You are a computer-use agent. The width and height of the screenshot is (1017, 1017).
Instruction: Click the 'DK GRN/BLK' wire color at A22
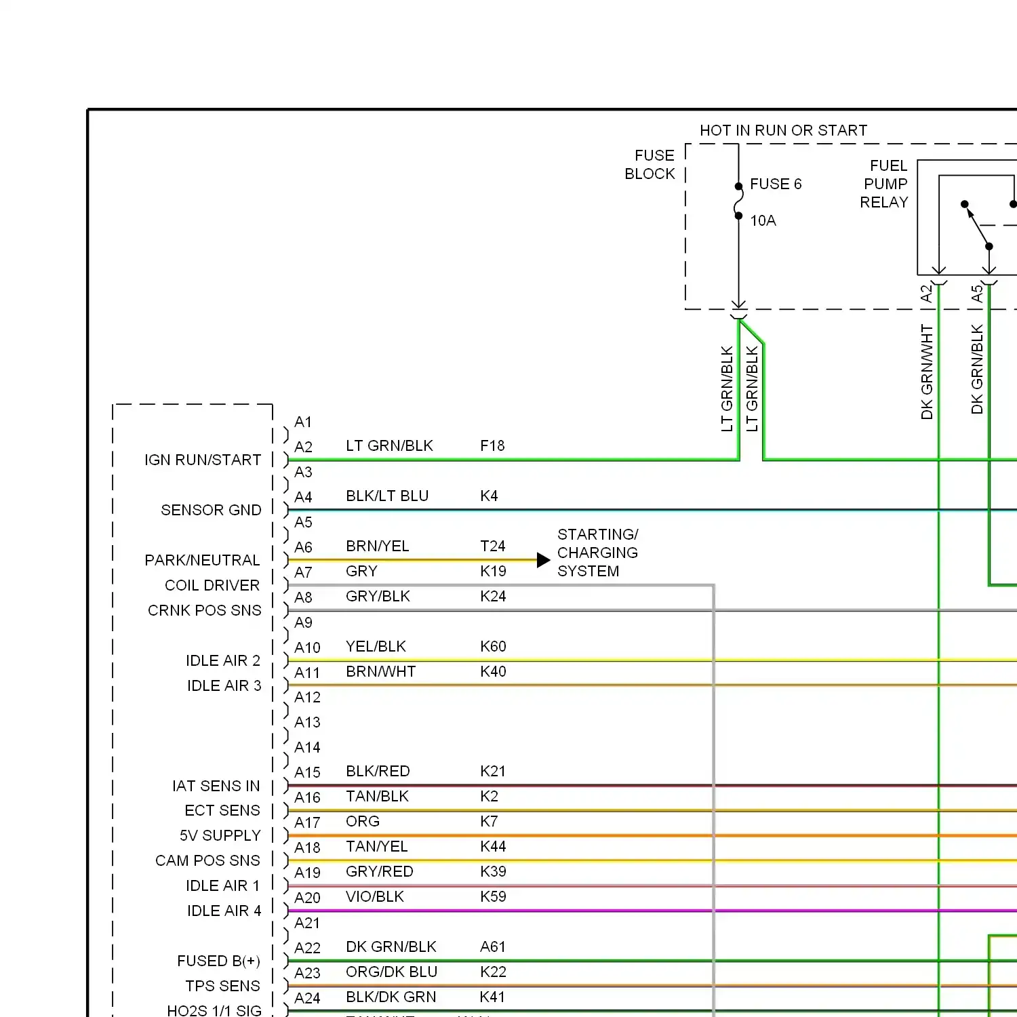click(391, 946)
